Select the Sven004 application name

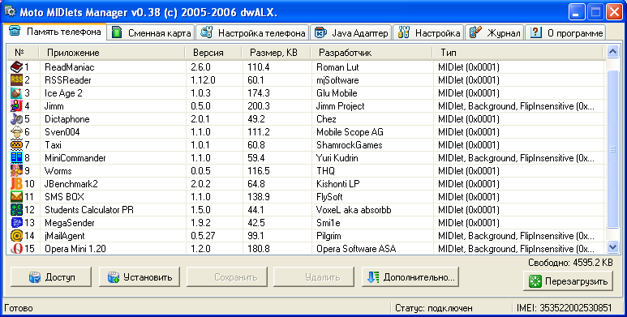click(x=62, y=132)
